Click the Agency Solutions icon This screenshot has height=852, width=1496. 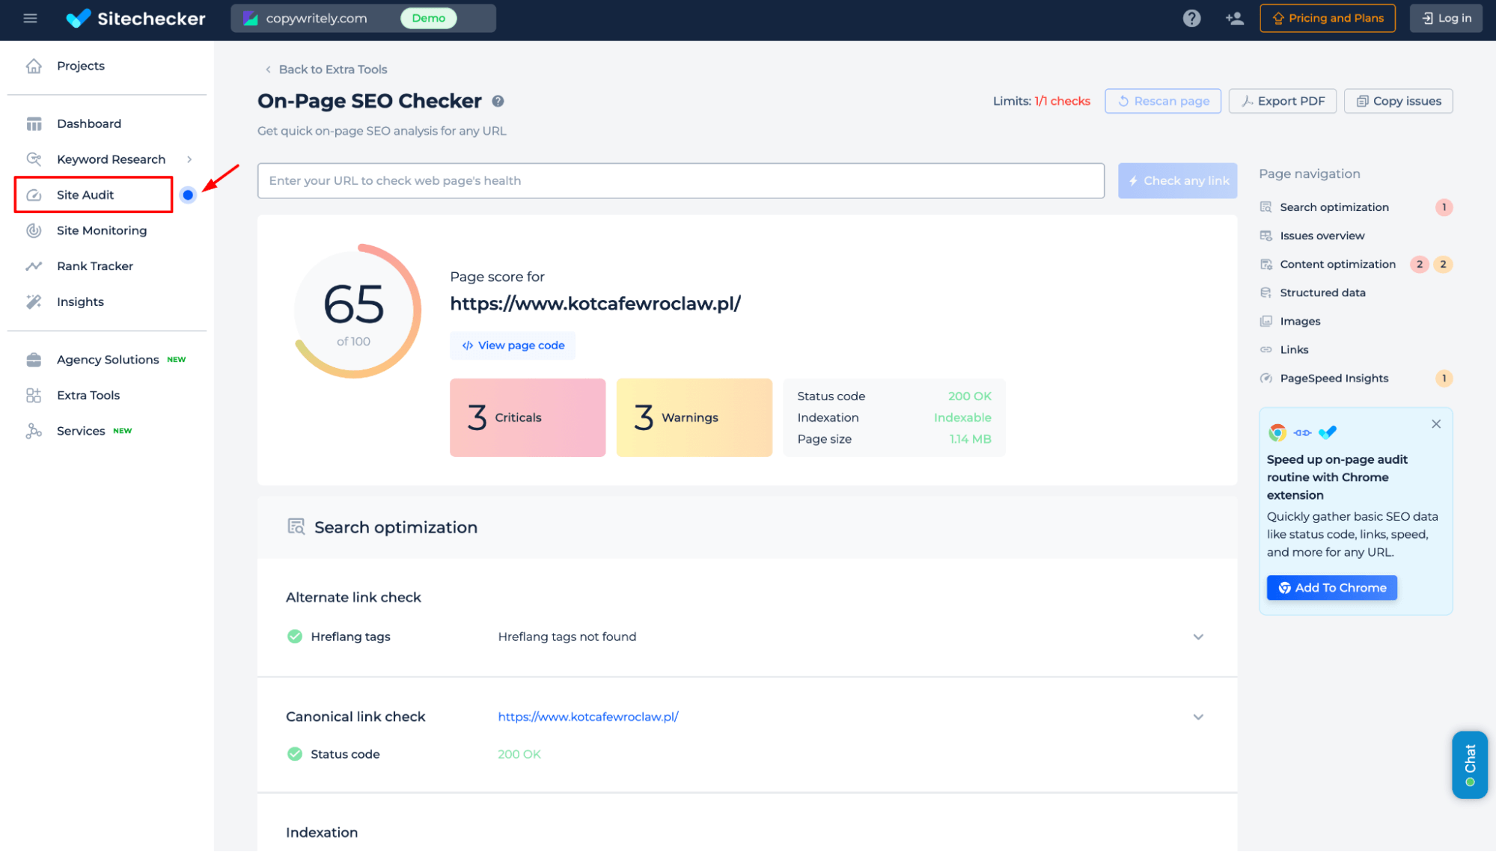(34, 359)
